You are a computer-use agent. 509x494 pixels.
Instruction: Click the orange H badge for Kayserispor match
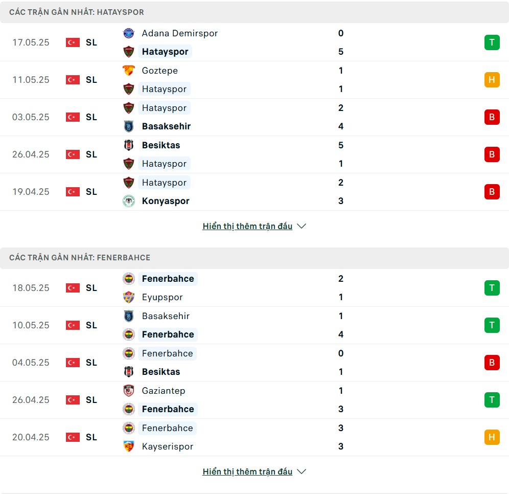tap(492, 437)
